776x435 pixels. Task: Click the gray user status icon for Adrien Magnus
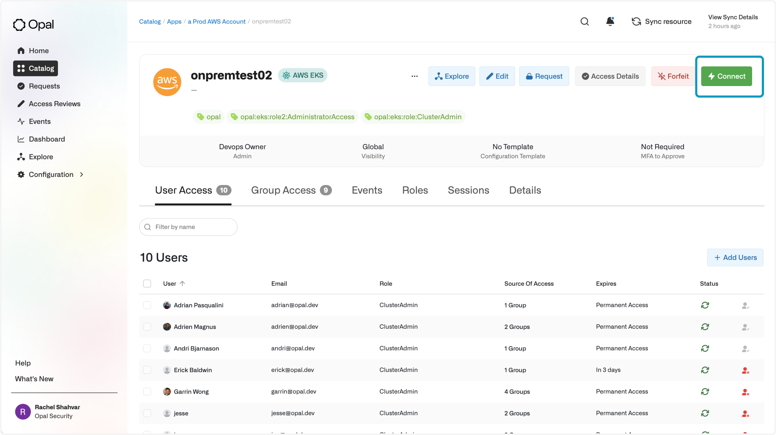click(x=745, y=327)
